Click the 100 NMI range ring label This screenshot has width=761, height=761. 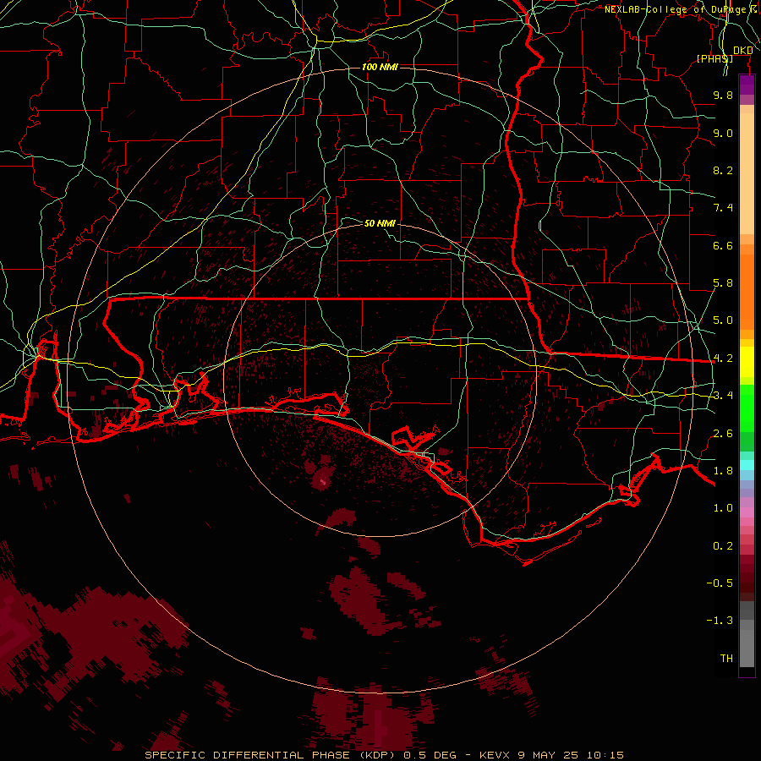[380, 67]
